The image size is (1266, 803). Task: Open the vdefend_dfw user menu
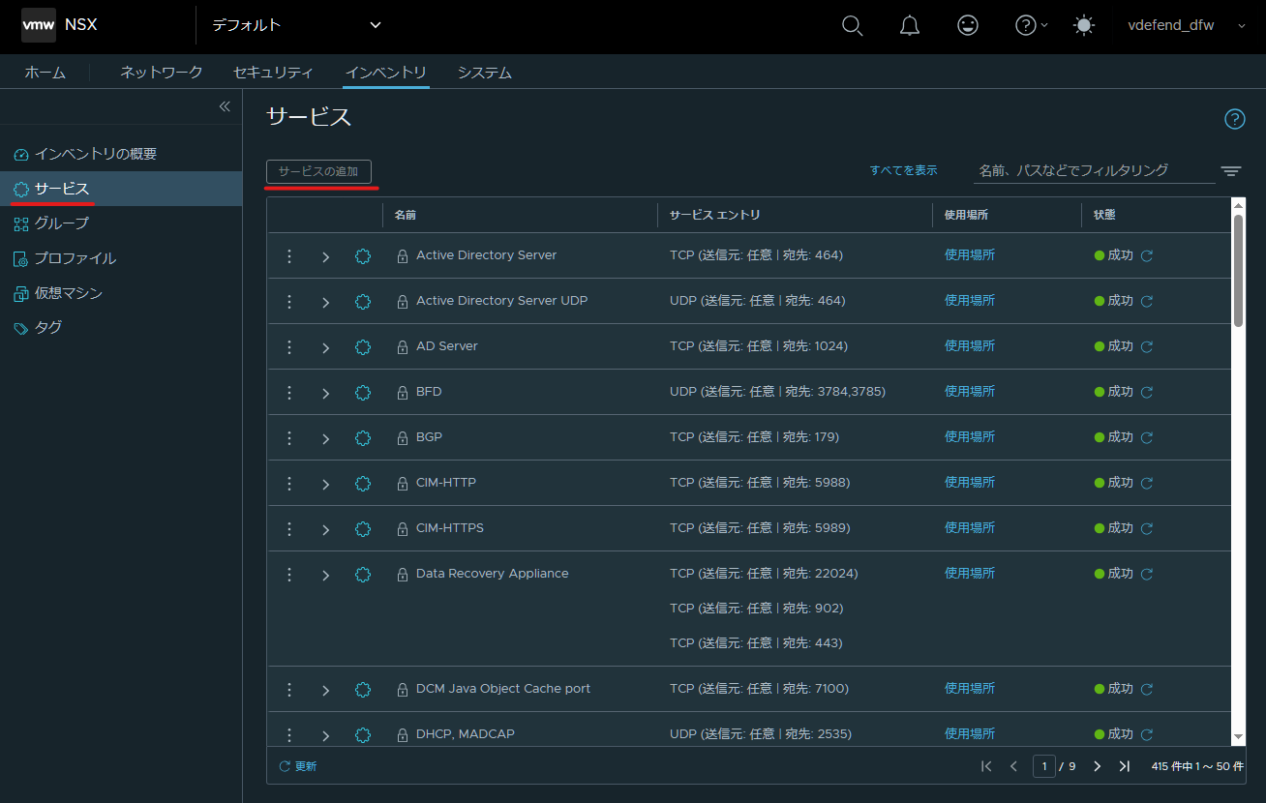pyautogui.click(x=1187, y=26)
